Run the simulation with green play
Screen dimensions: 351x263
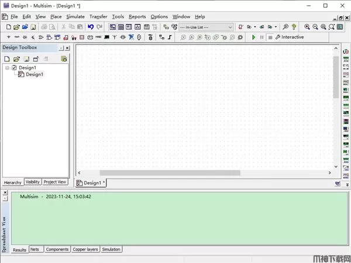point(254,37)
